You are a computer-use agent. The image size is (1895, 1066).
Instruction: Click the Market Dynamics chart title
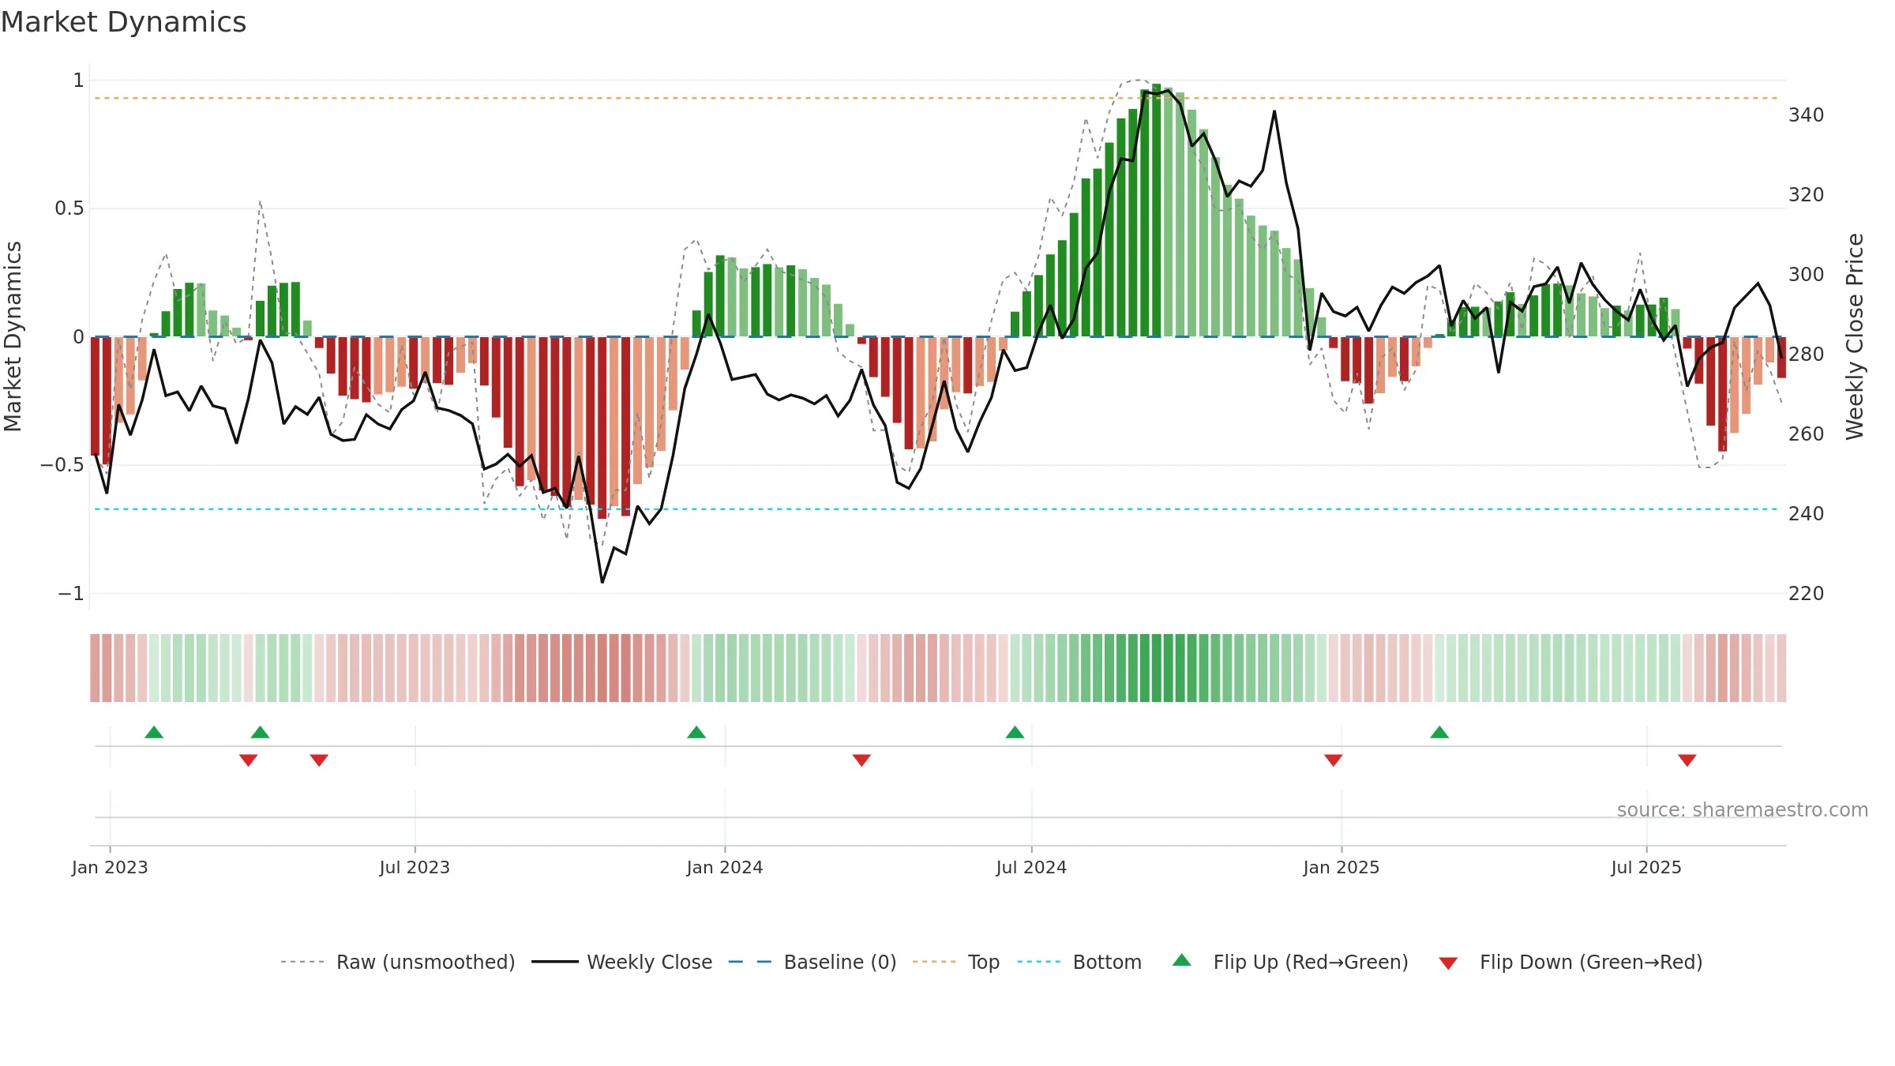coord(123,22)
